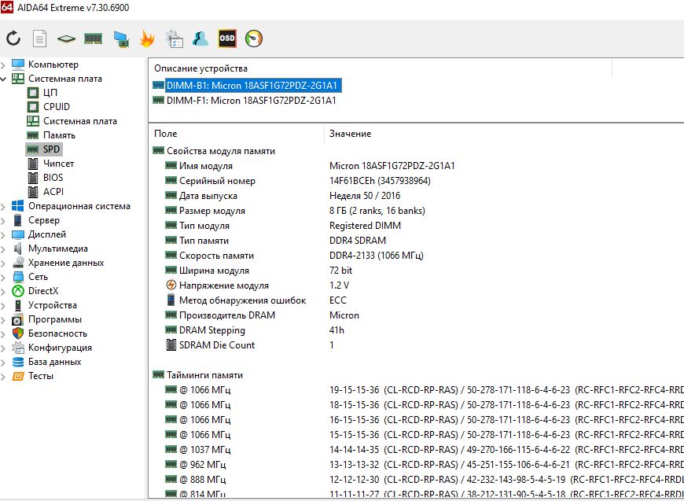
Task: Expand the Мультимедиа tree node
Action: pyautogui.click(x=3, y=249)
